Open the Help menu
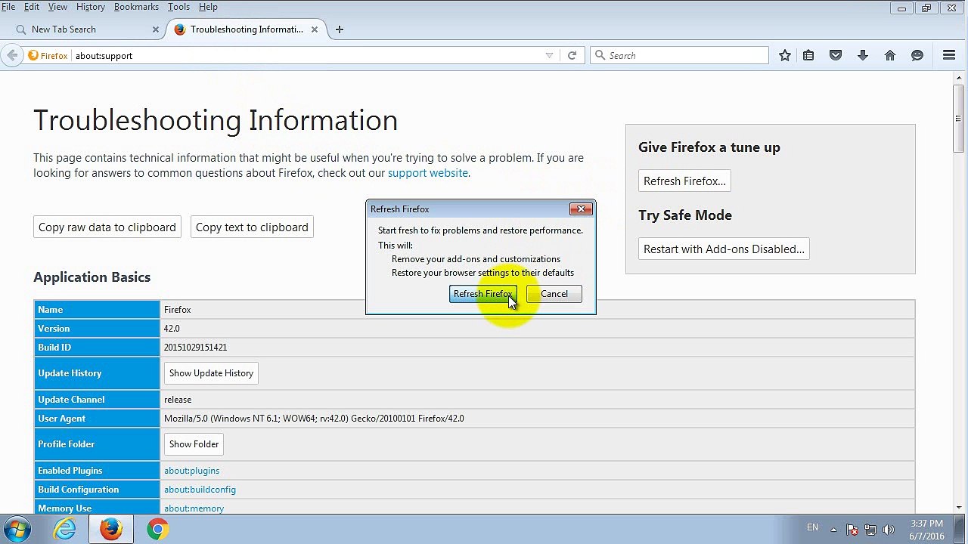The width and height of the screenshot is (968, 544). [208, 7]
